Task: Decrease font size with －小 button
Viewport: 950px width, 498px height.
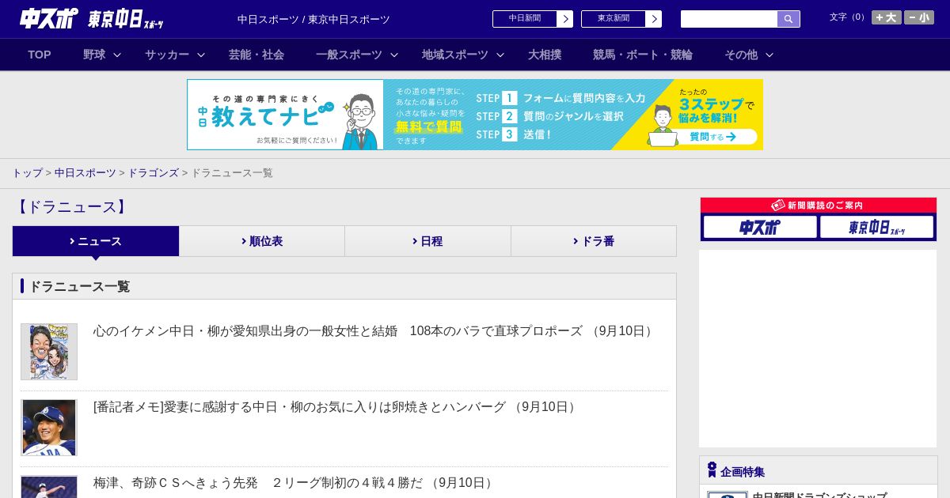Action: [919, 17]
